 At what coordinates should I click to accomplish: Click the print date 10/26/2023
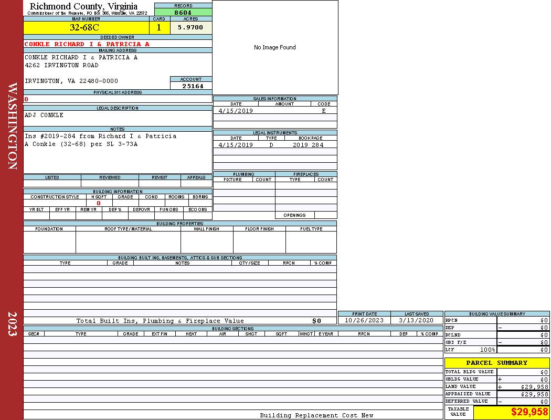pos(364,320)
